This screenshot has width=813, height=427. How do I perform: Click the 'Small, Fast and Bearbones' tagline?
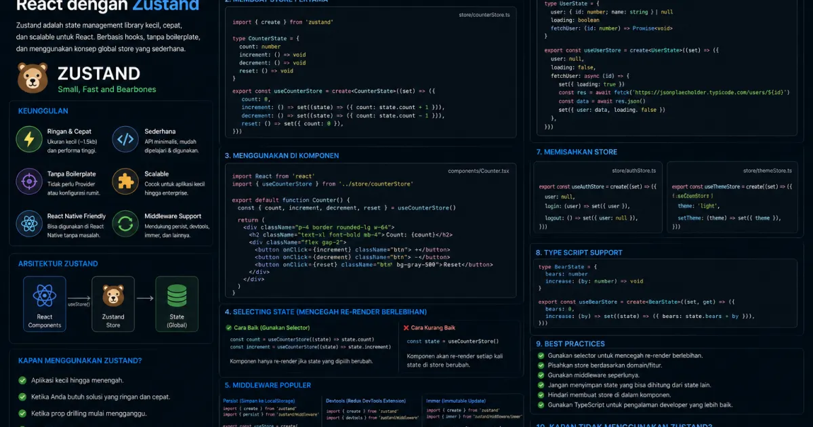[x=107, y=89]
